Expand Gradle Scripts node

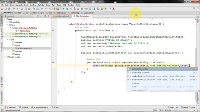pos(5,57)
